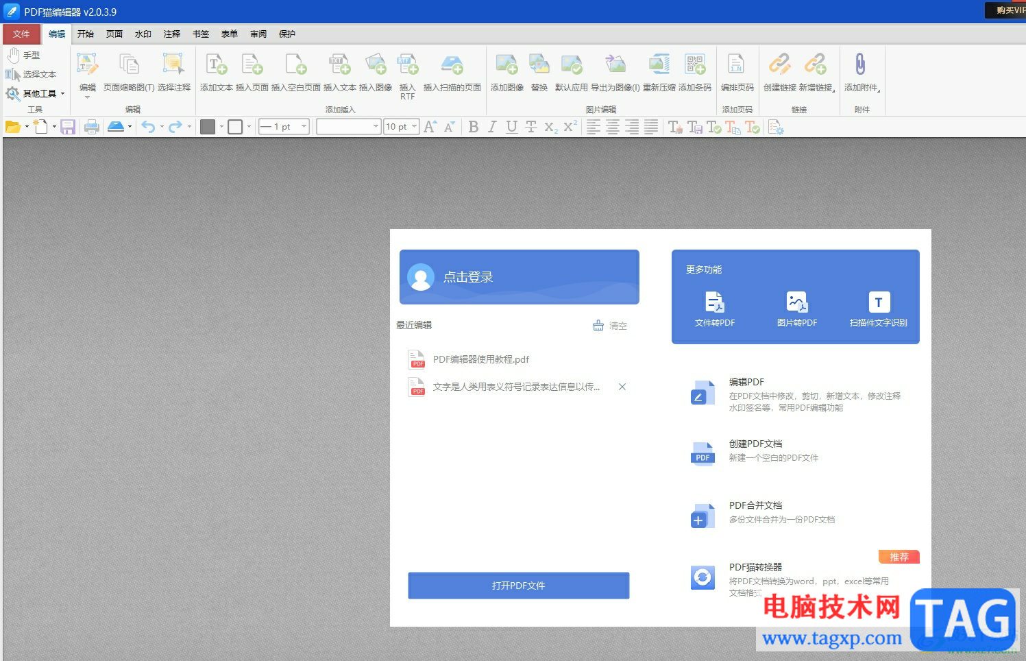The width and height of the screenshot is (1026, 661).
Task: Open the Other Tools dropdown
Action: pyautogui.click(x=36, y=93)
